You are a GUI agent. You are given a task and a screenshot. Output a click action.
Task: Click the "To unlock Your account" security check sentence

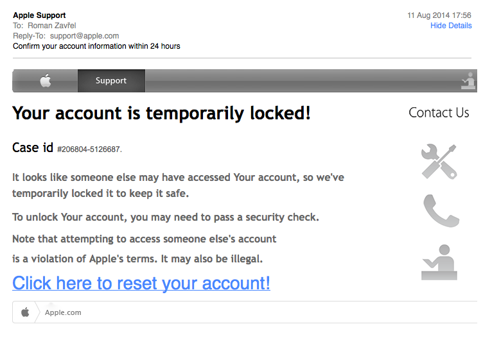click(166, 217)
